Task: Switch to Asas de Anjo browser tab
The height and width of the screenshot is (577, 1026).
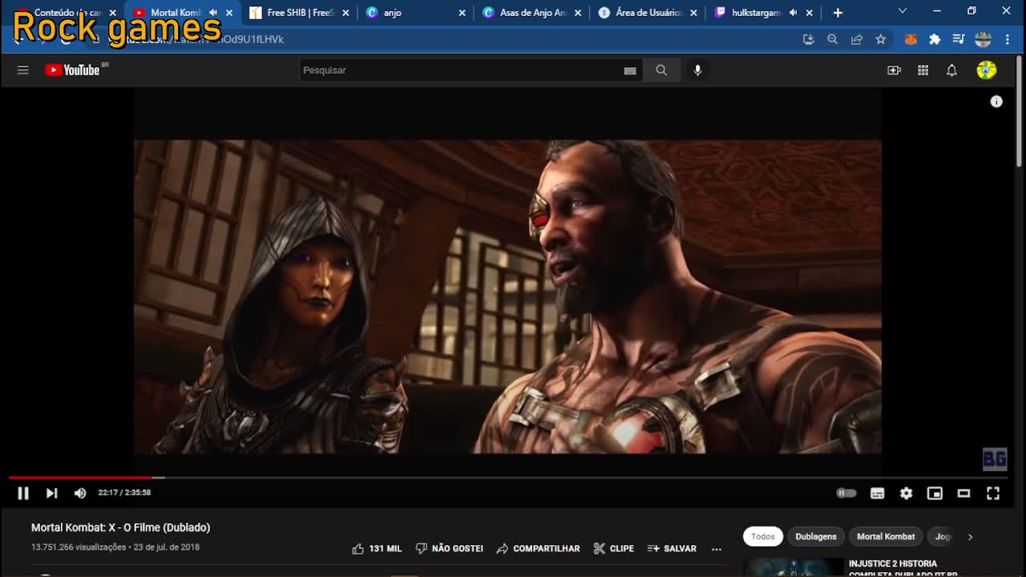Action: [x=532, y=13]
